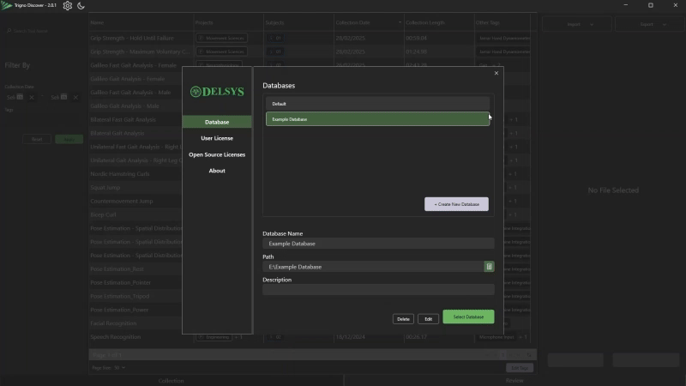Screen dimensions: 686x386
Task: Toggle dark mode with the moon icon
Action: pyautogui.click(x=81, y=6)
